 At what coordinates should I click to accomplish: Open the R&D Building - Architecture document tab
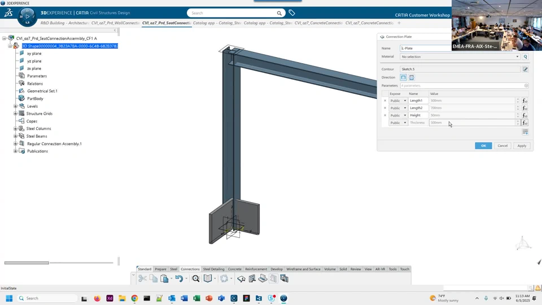(65, 23)
